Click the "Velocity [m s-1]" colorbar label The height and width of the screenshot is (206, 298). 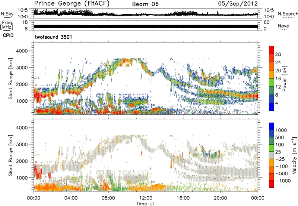(294, 155)
